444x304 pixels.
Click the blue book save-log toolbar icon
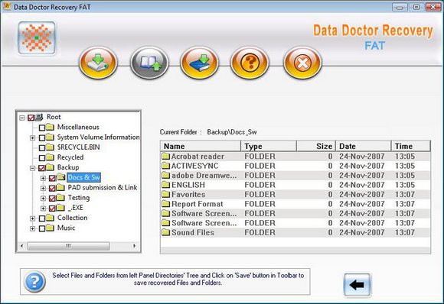coord(199,63)
